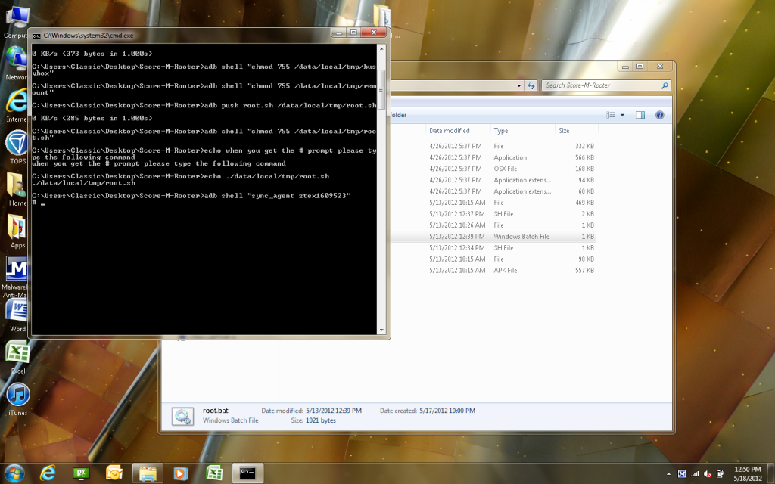The image size is (775, 484).
Task: Refresh the Explorer folder view
Action: tap(531, 85)
